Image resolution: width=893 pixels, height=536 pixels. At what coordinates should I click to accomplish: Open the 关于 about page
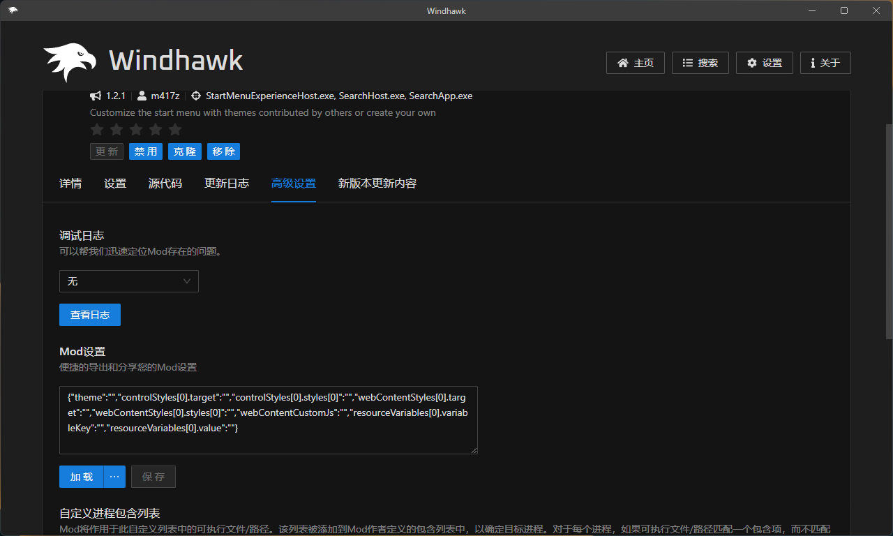tap(825, 63)
